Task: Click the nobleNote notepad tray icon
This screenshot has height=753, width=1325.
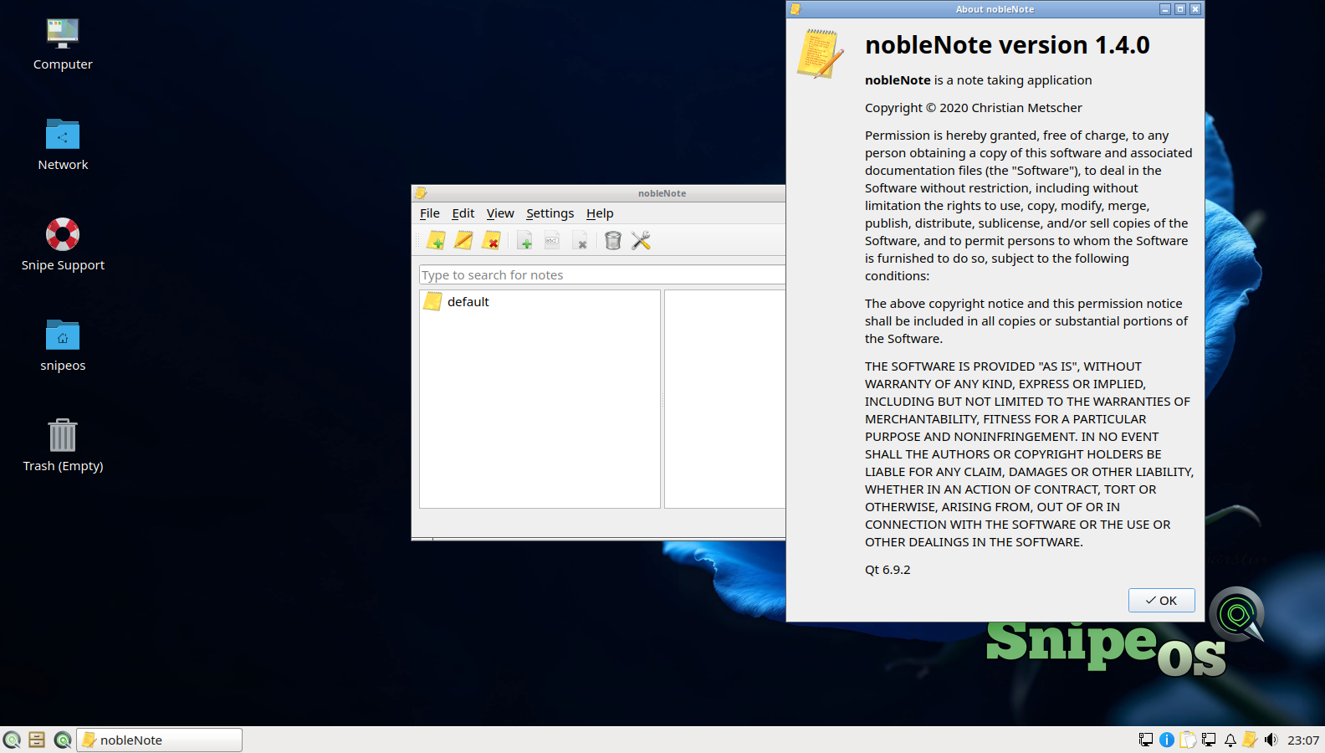Action: (1250, 740)
